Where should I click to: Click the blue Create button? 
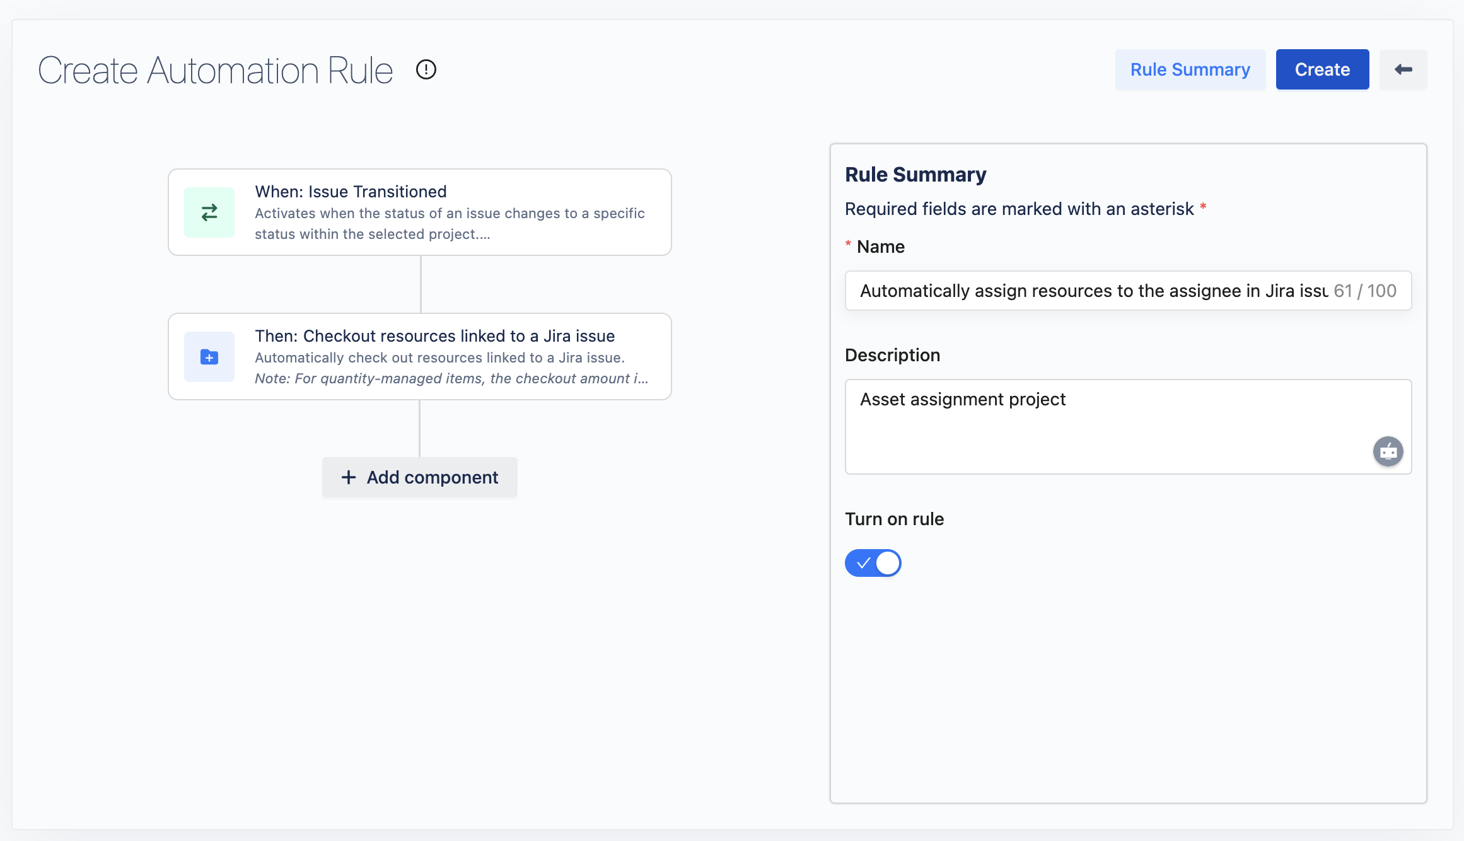pyautogui.click(x=1322, y=69)
